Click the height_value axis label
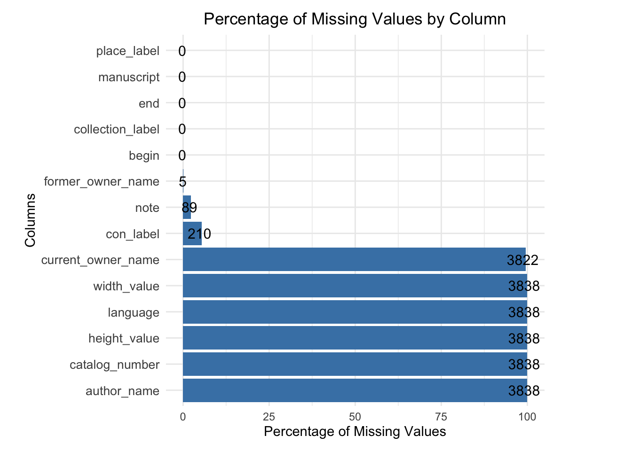 (124, 338)
